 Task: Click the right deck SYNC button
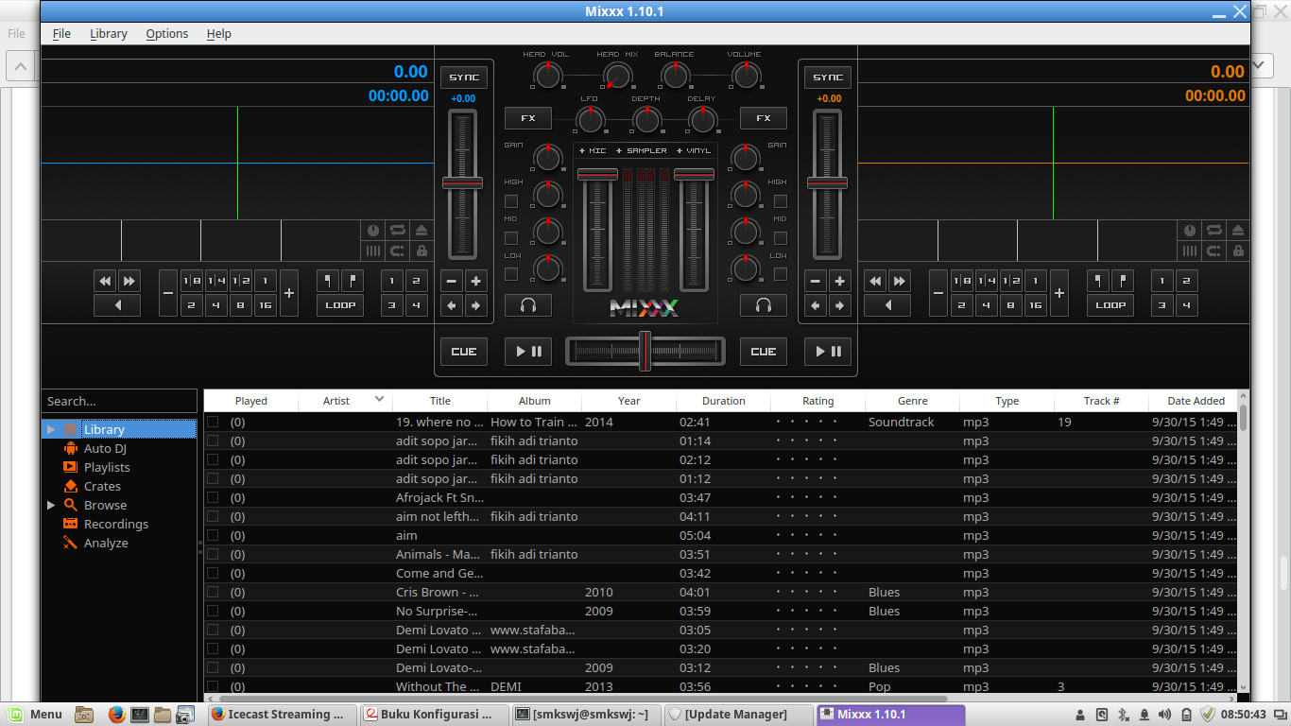click(828, 78)
